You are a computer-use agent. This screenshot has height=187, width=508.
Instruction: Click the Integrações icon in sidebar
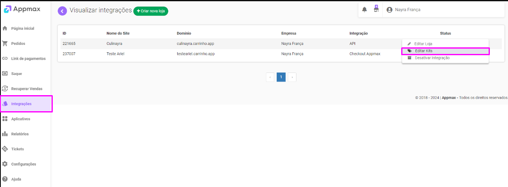point(5,104)
